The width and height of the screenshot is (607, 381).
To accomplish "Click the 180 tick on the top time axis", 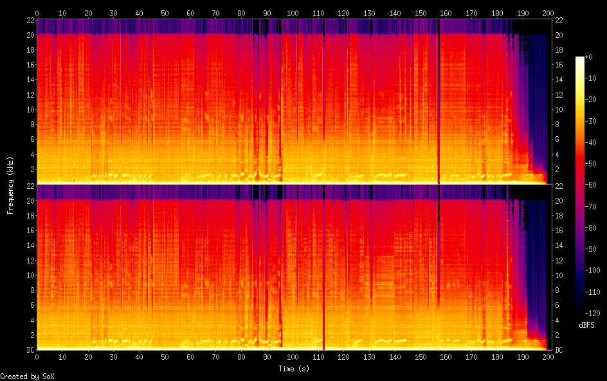I will [x=497, y=13].
